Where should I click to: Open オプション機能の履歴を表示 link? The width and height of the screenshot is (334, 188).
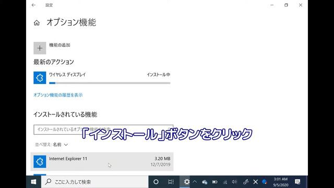tap(58, 95)
